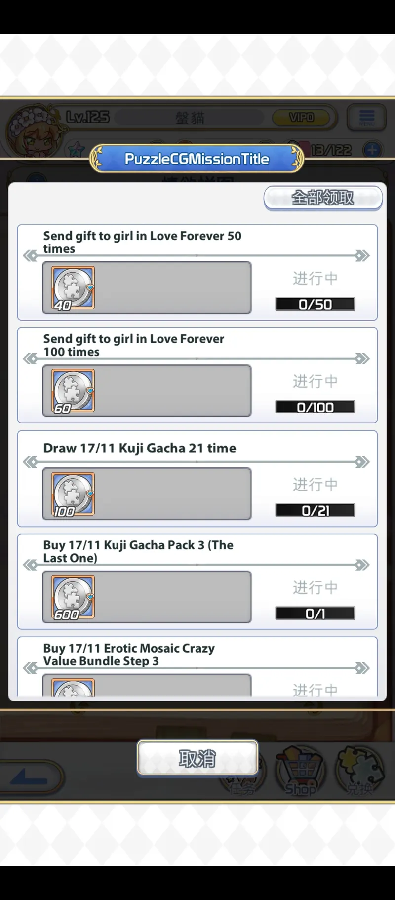Tap the player avatar portrait
The image size is (395, 900).
tap(31, 130)
